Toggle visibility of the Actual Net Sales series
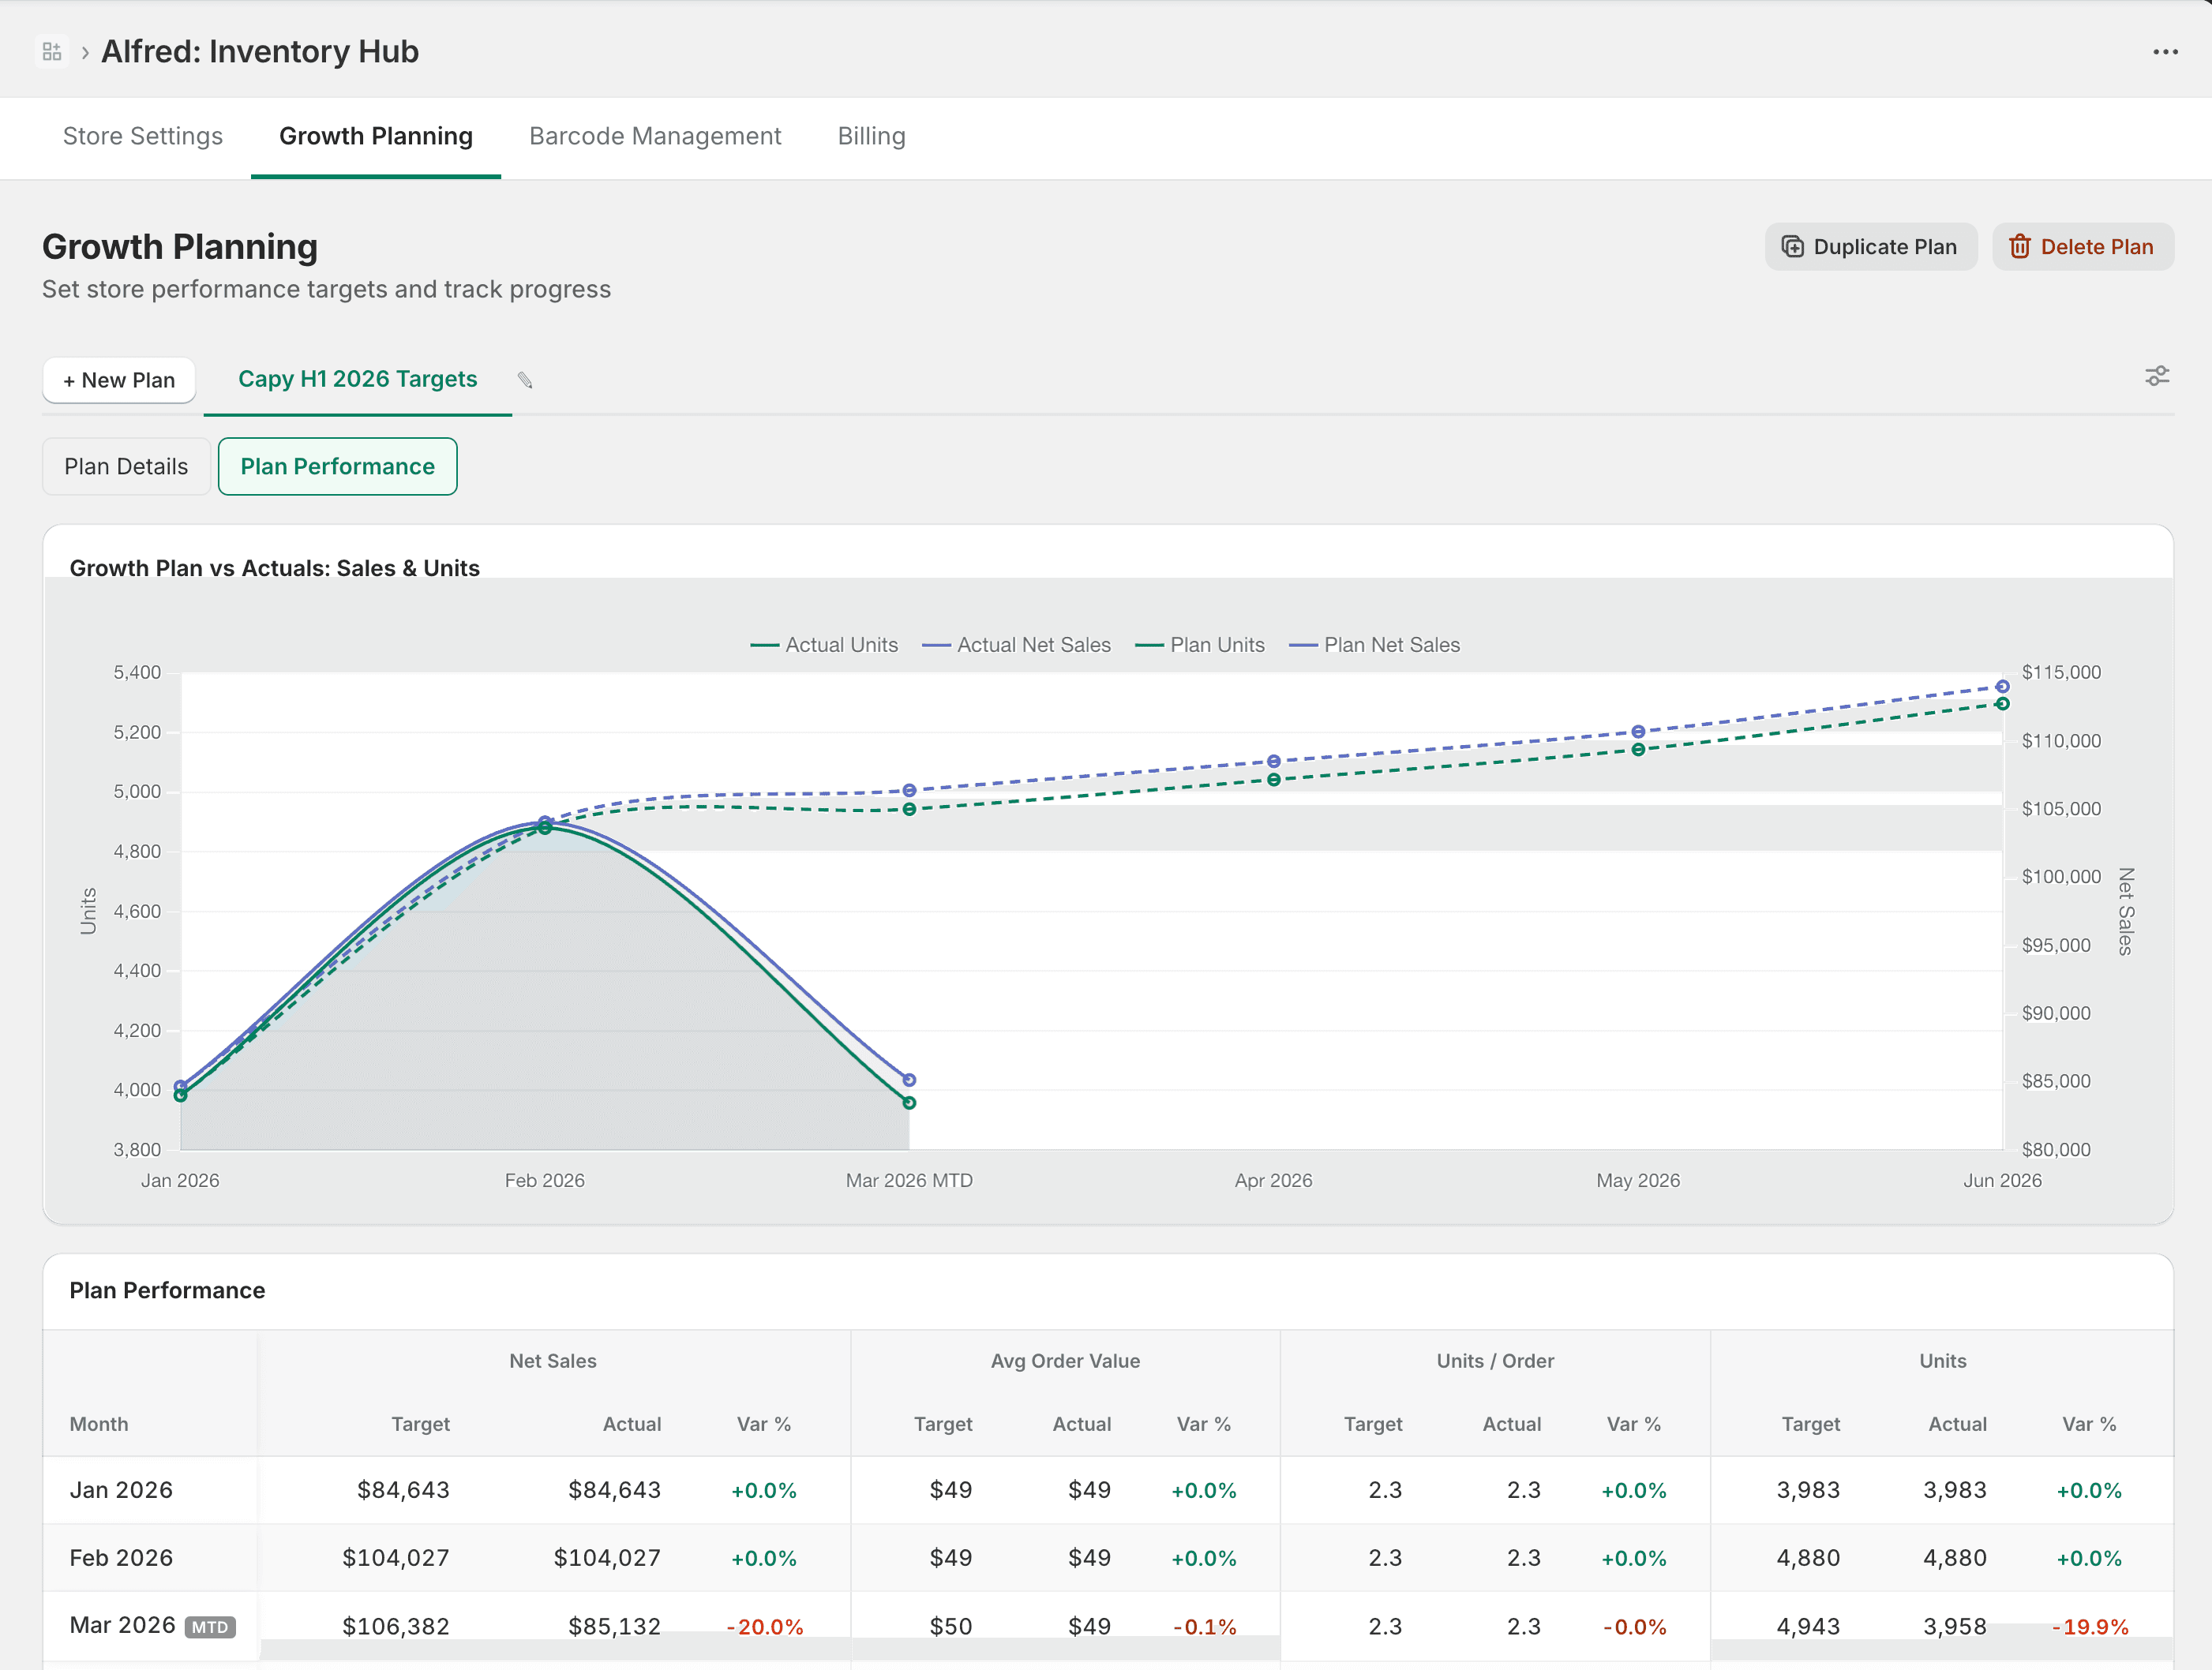 pyautogui.click(x=1016, y=645)
